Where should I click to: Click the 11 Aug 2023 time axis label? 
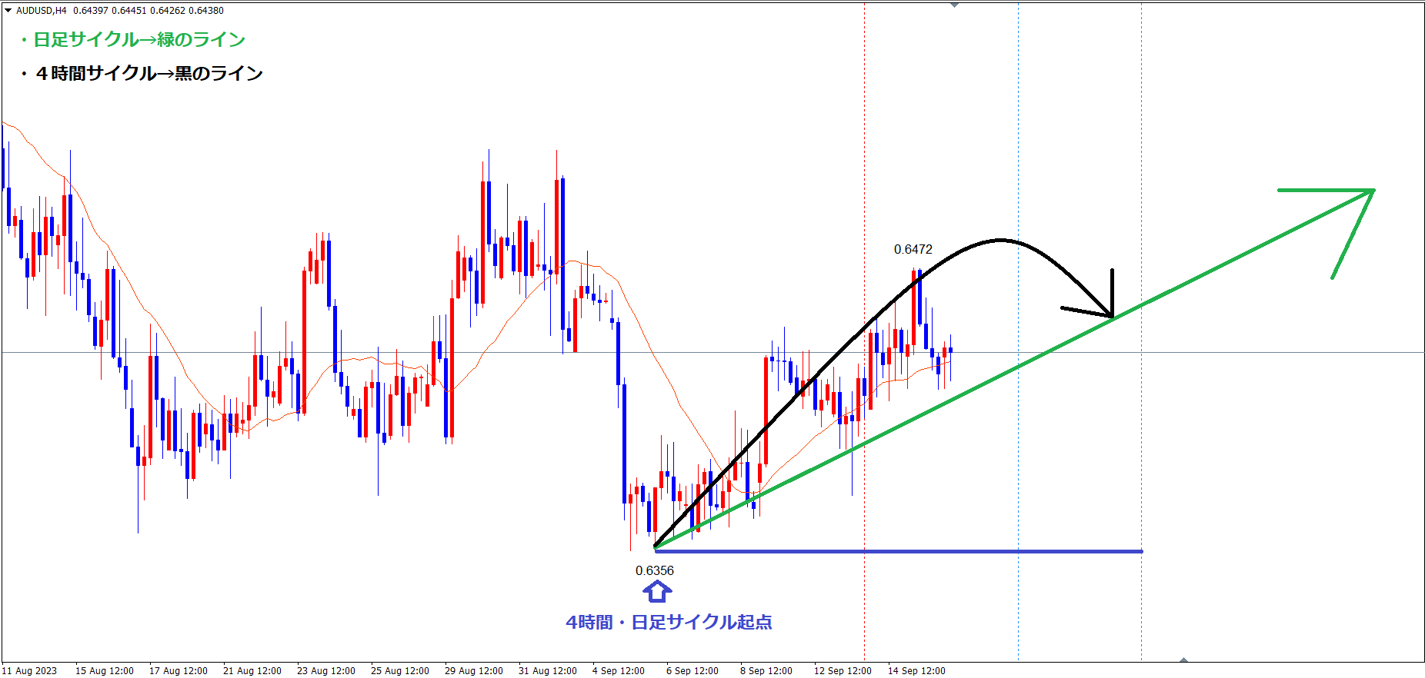click(x=29, y=670)
